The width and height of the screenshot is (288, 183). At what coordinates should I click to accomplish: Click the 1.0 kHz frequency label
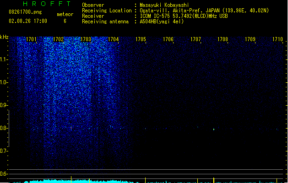[3, 82]
